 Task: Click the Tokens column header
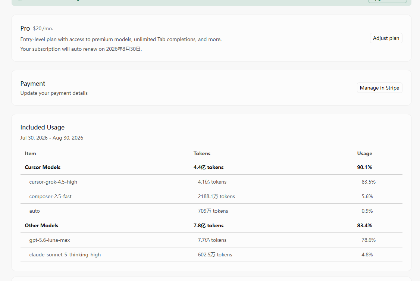(x=202, y=153)
